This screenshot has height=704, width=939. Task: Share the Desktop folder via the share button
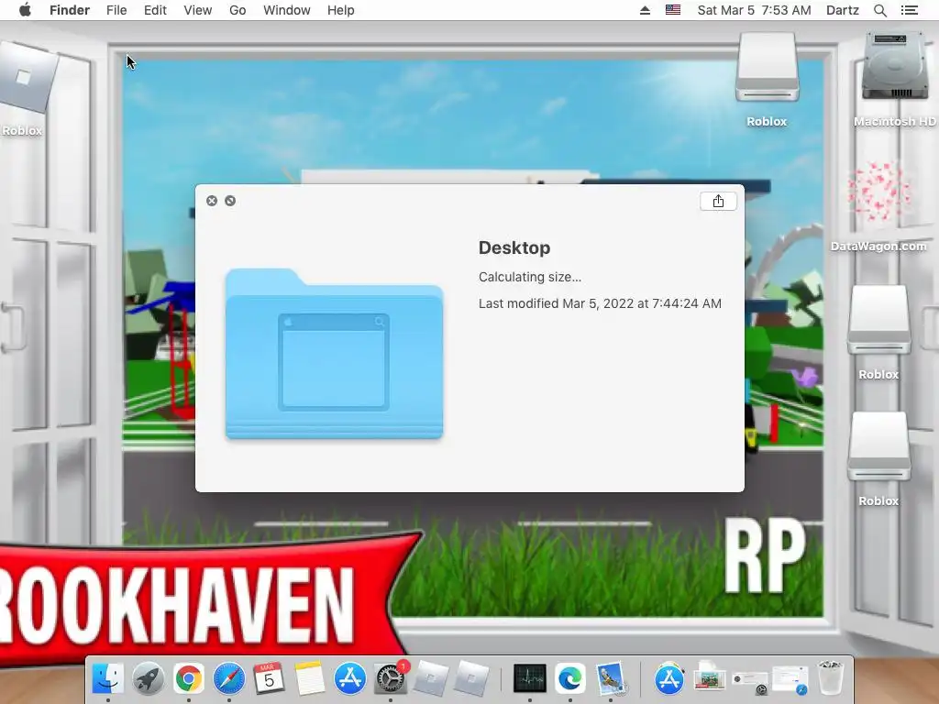[718, 201]
